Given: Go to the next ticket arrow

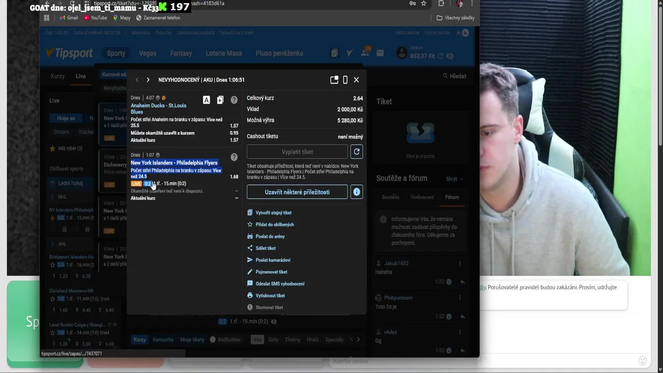Looking at the screenshot, I should 148,80.
